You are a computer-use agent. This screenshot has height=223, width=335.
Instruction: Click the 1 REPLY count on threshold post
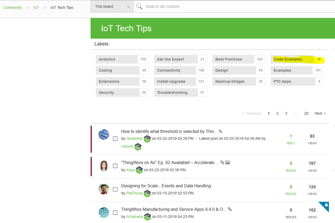(291, 139)
